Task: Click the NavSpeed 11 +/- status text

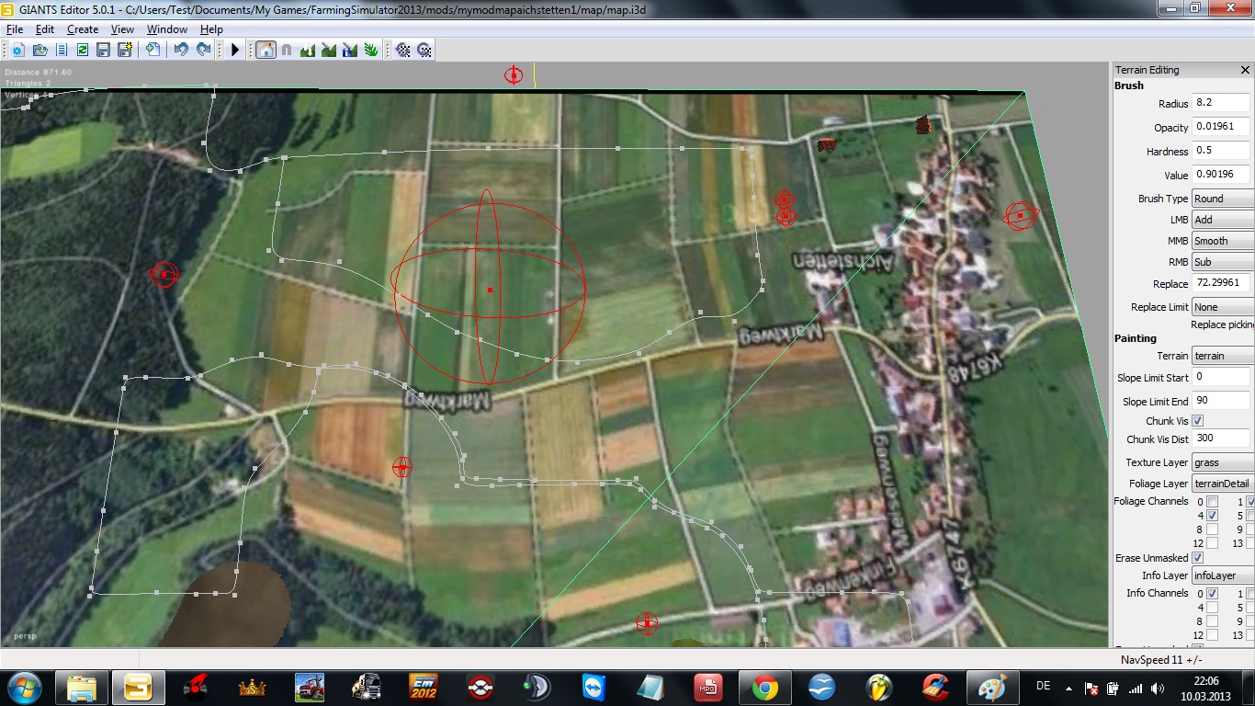Action: point(1161,659)
